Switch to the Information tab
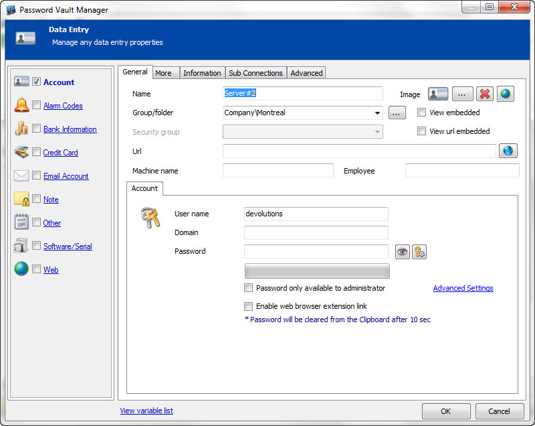Image resolution: width=535 pixels, height=426 pixels. pyautogui.click(x=202, y=73)
